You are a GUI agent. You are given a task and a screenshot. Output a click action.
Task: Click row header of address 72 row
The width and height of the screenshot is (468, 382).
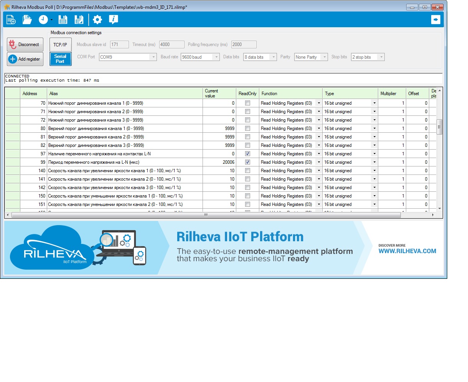tap(12, 120)
